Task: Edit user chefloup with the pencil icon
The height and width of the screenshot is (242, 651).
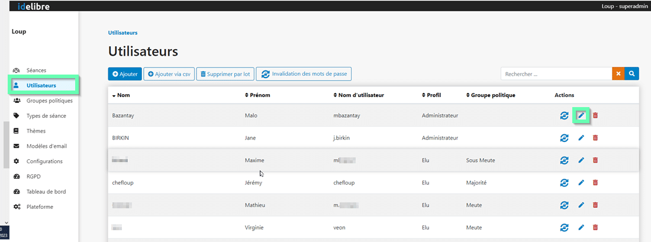Action: click(581, 183)
